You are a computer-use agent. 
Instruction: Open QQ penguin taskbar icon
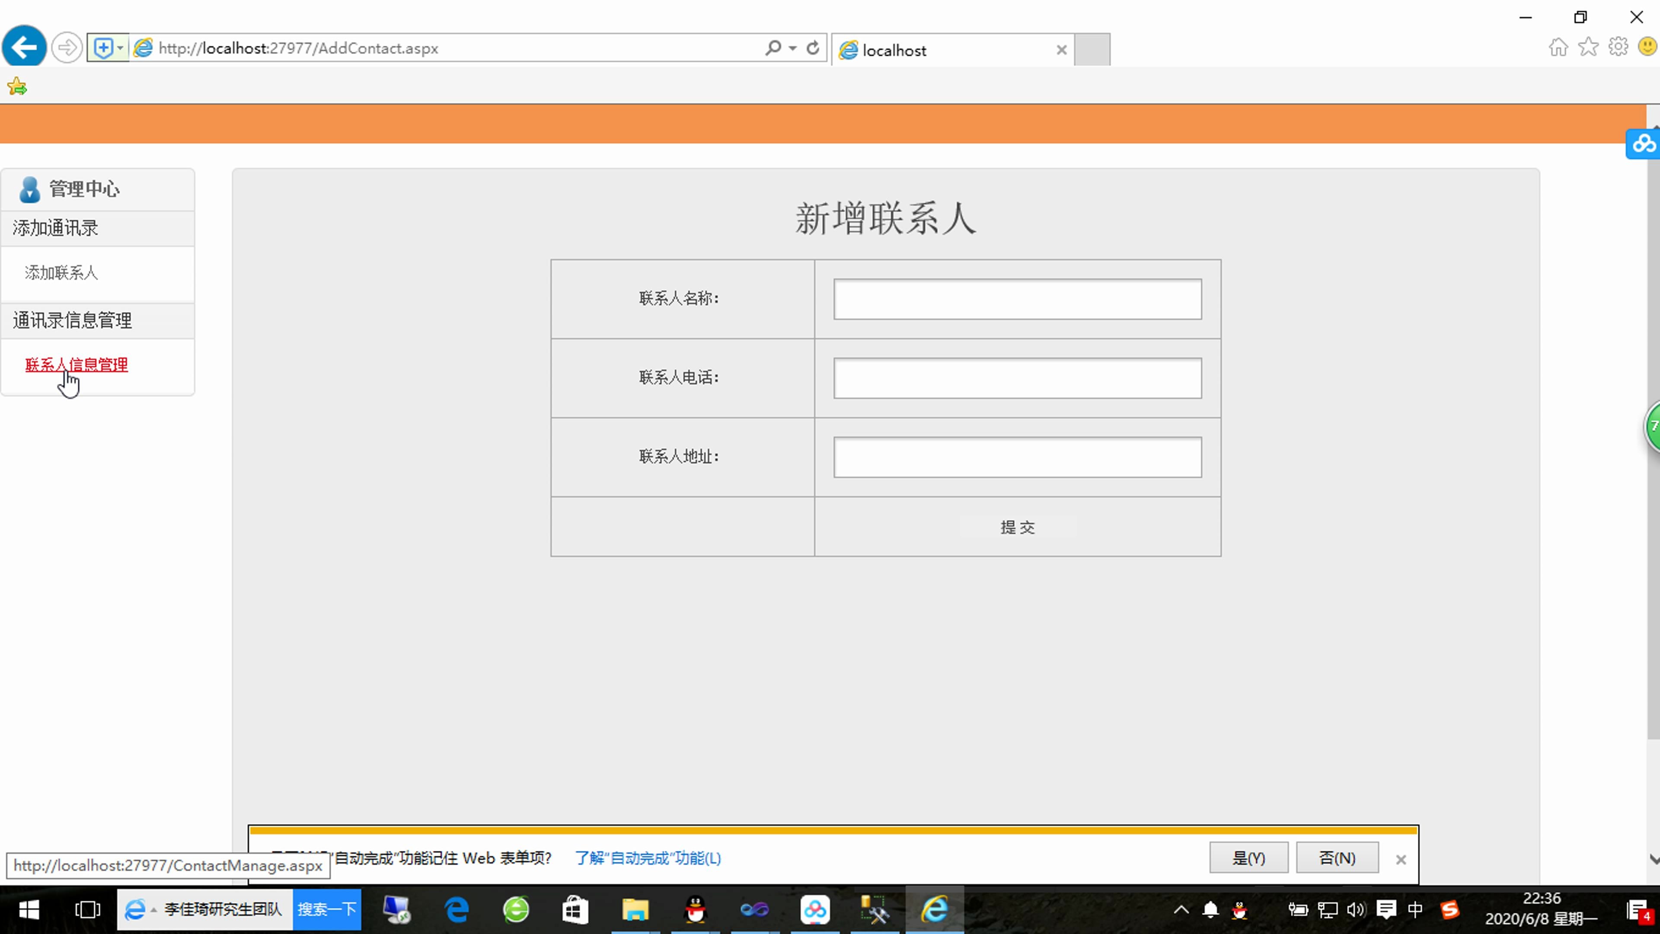point(695,909)
